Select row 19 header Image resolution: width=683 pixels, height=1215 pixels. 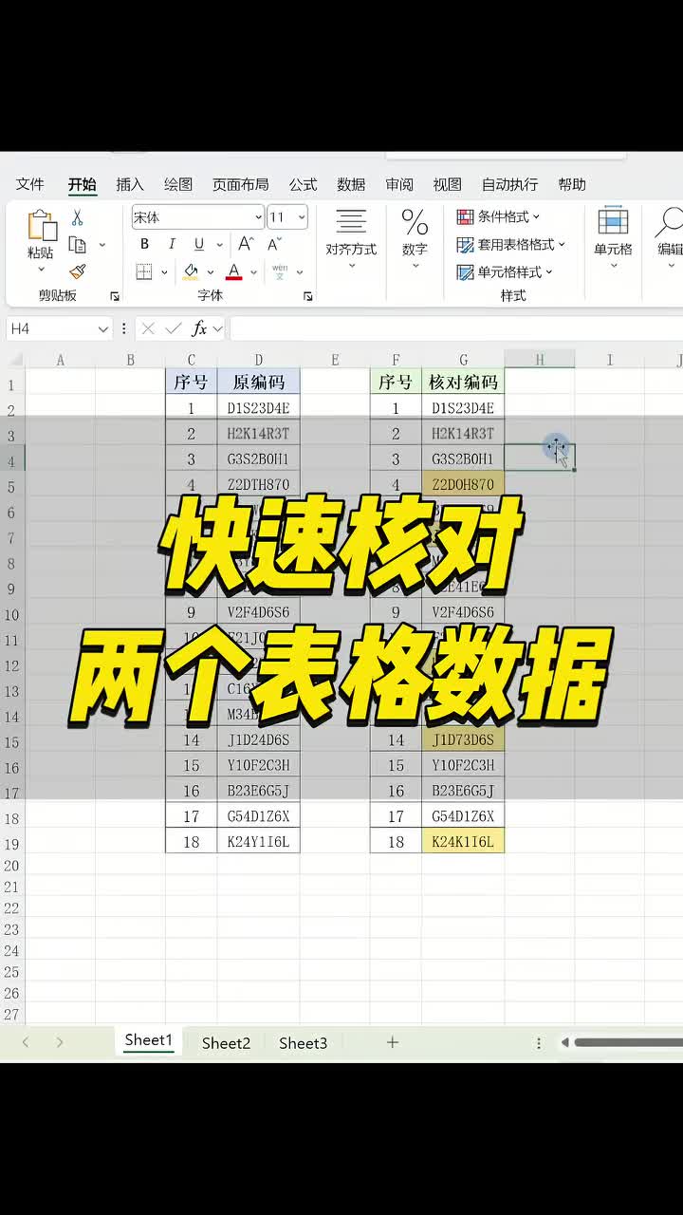[11, 844]
